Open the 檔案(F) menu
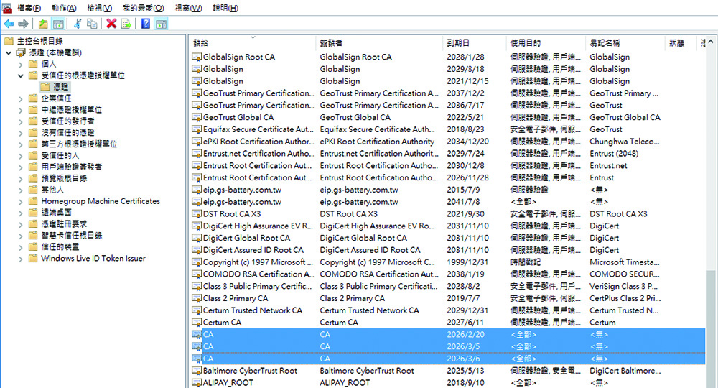718x388 pixels. tap(29, 8)
